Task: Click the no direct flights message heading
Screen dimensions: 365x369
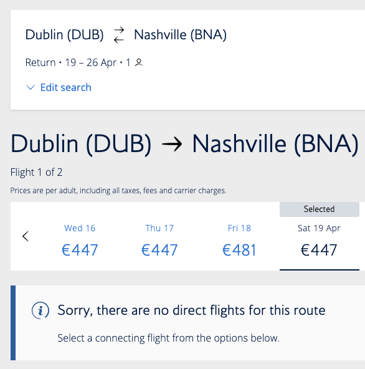Action: pos(191,310)
